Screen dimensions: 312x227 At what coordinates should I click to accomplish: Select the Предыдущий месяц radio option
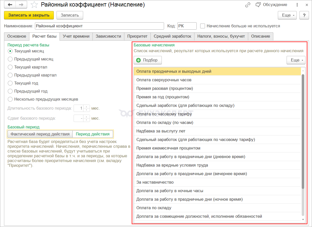point(10,59)
